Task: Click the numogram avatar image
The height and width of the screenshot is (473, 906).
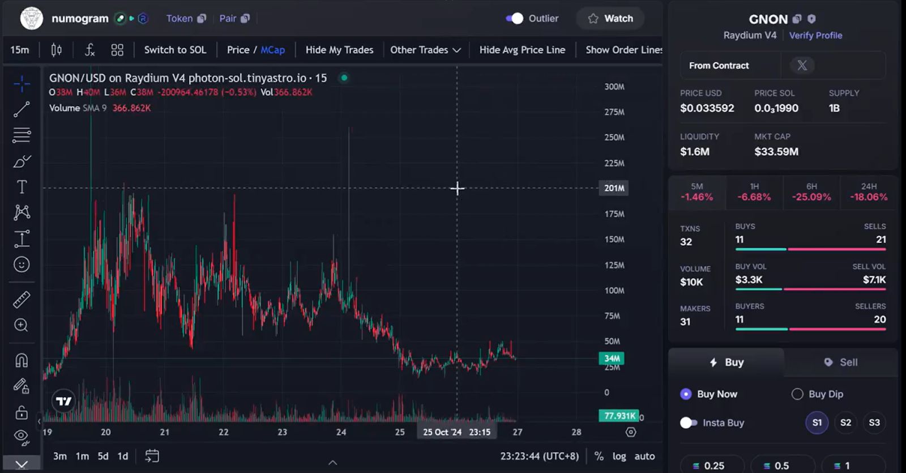Action: pos(32,19)
